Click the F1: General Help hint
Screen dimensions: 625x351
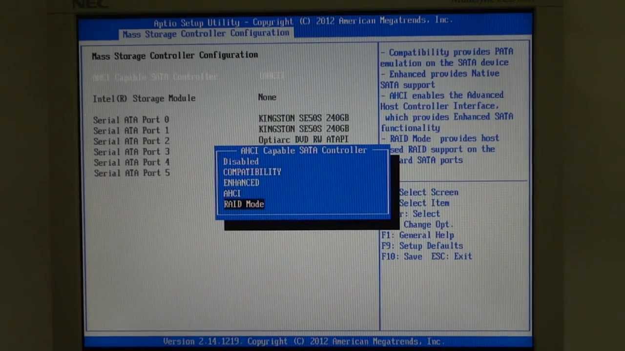click(417, 235)
